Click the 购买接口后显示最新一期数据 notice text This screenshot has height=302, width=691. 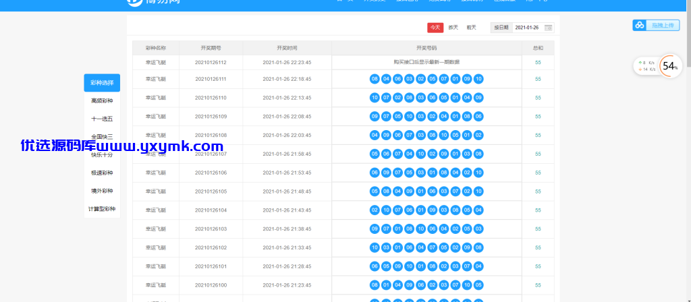pos(426,62)
